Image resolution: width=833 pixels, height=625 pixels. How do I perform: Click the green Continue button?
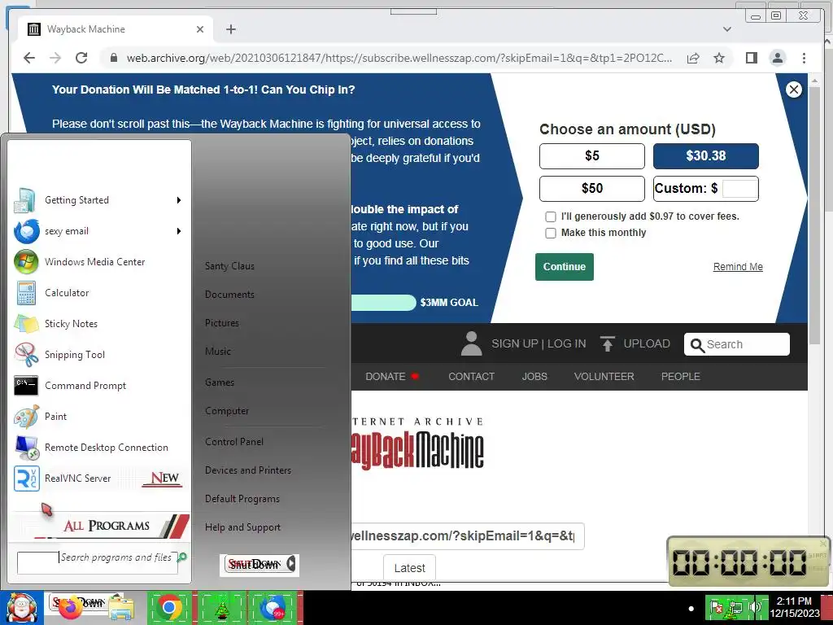pos(565,267)
